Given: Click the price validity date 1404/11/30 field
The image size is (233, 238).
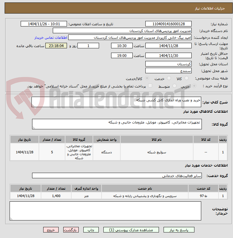Looking at the screenshot, I should click(168, 55).
